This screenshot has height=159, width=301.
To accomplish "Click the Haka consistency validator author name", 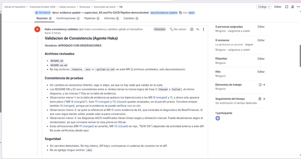I will (61, 29).
